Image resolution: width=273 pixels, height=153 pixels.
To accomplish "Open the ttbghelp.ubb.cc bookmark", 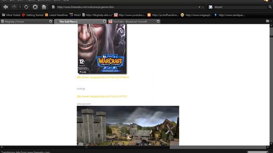I will 97,15.
